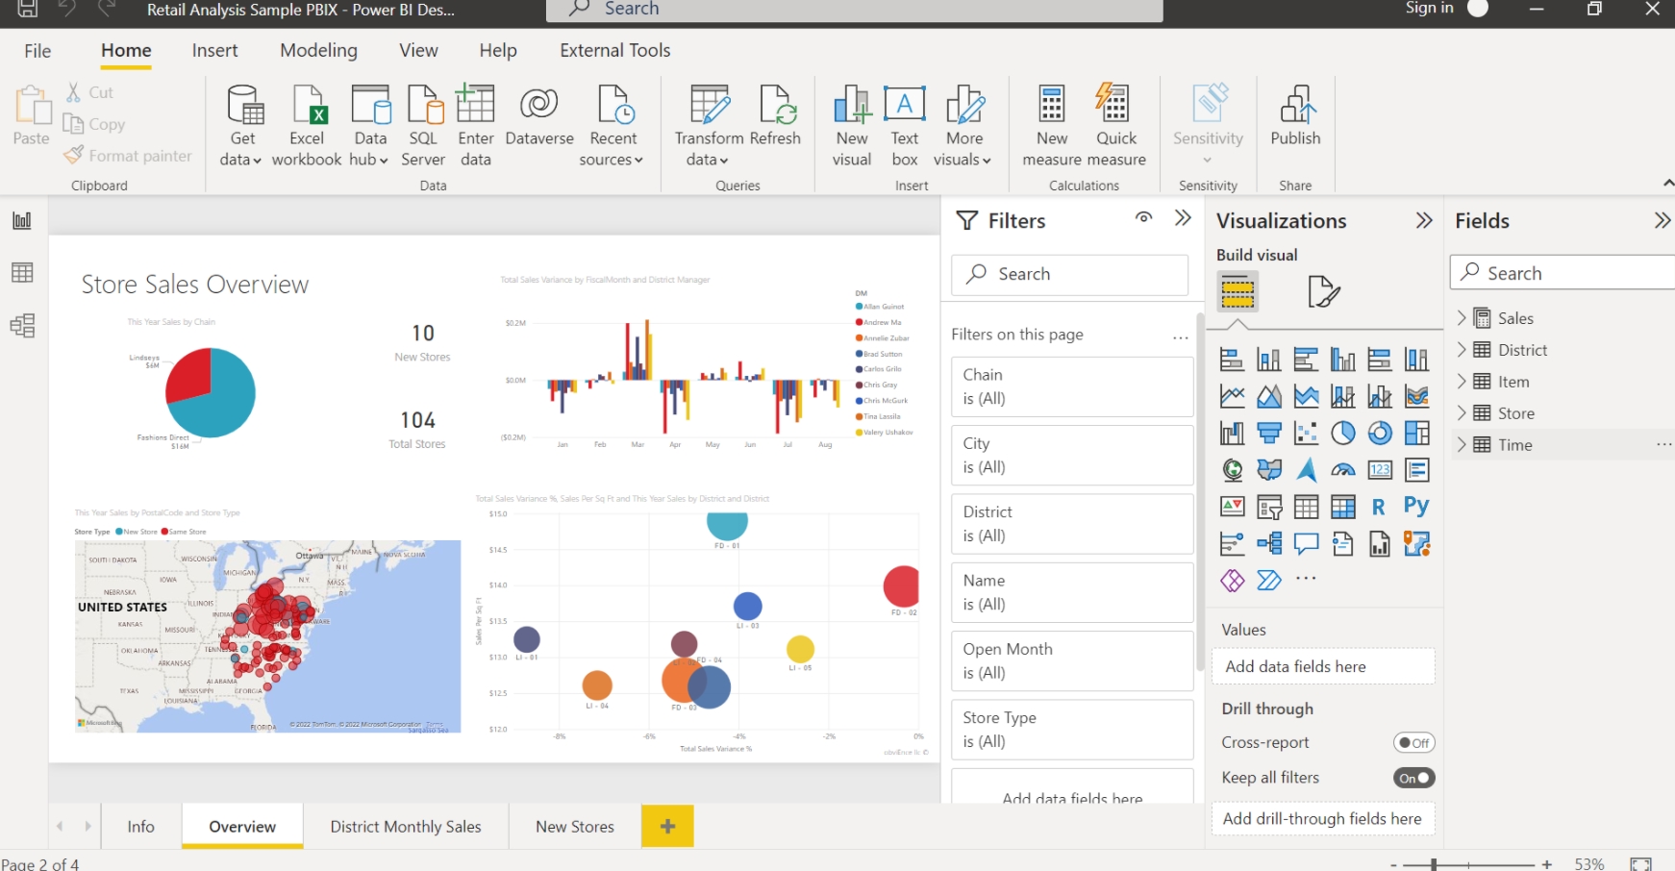Image resolution: width=1675 pixels, height=871 pixels.
Task: Open the More visuals dropdown
Action: pos(962,125)
